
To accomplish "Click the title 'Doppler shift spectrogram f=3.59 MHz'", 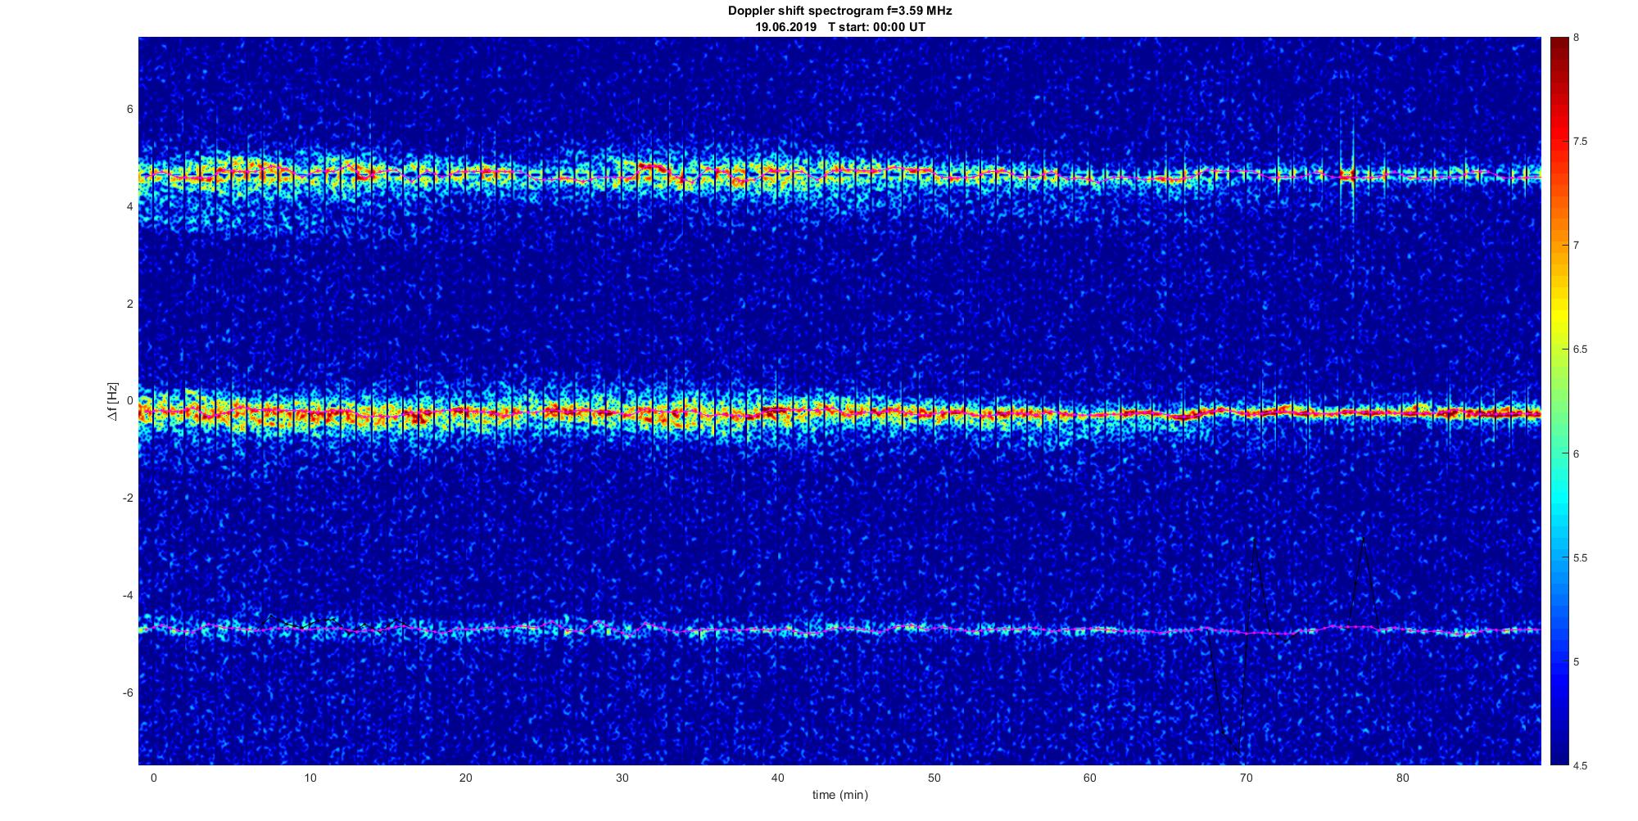I will tap(839, 11).
